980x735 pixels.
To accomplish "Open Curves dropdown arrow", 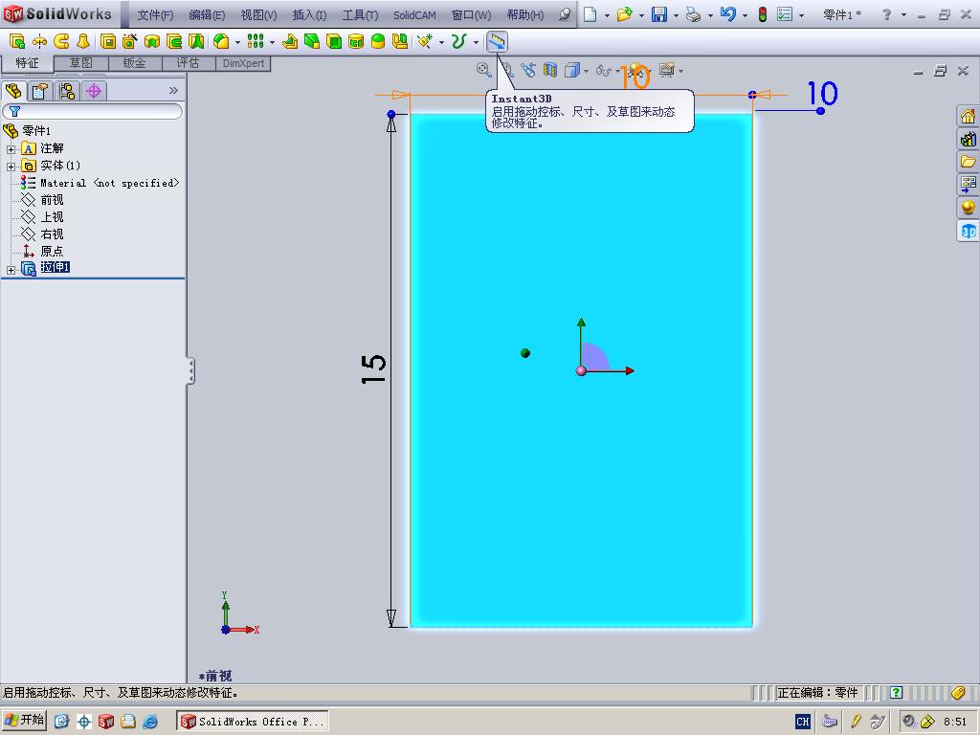I will (476, 42).
